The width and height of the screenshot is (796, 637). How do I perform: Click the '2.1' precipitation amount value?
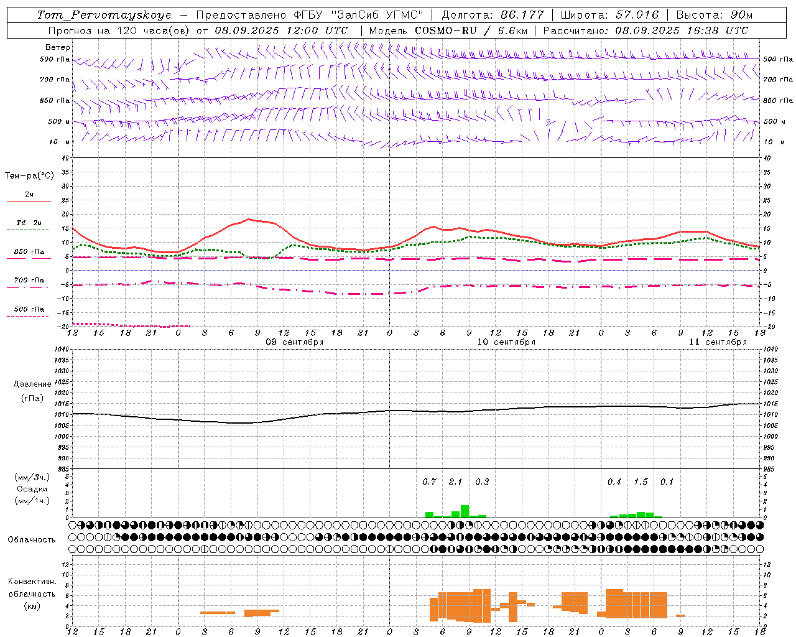pos(455,481)
